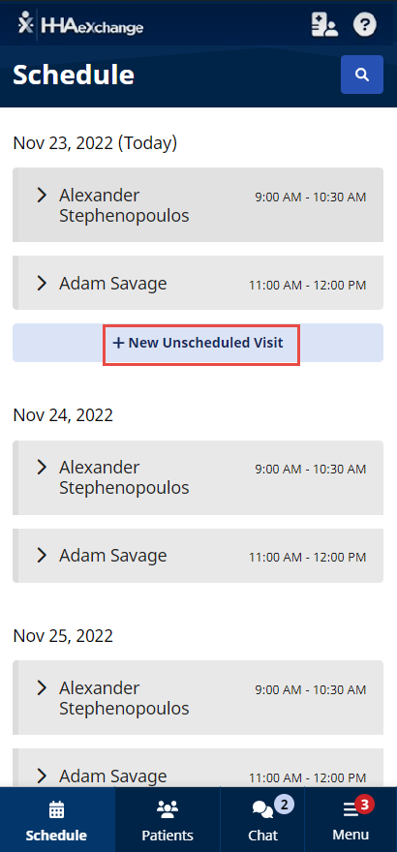The width and height of the screenshot is (397, 852).
Task: Switch to the Patients tab
Action: (x=168, y=819)
